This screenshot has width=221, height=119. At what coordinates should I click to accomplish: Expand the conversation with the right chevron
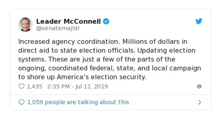(x=199, y=102)
